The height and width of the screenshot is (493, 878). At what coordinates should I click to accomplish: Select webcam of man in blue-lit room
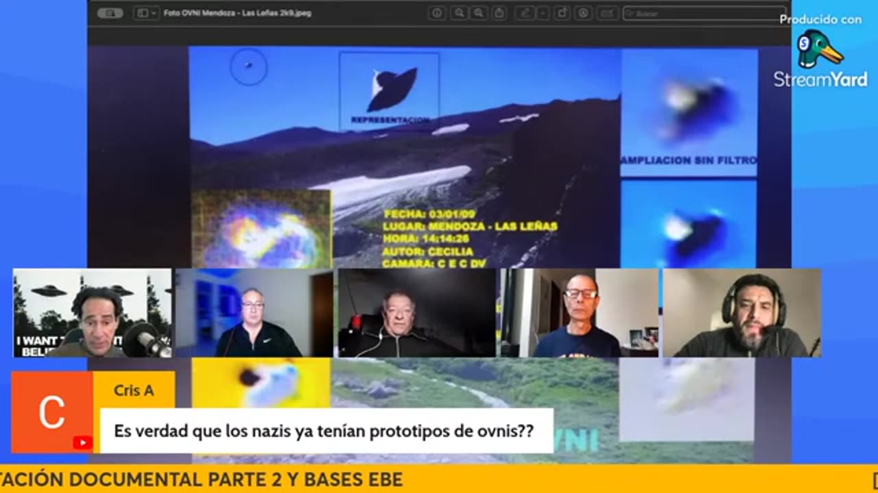pyautogui.click(x=254, y=313)
